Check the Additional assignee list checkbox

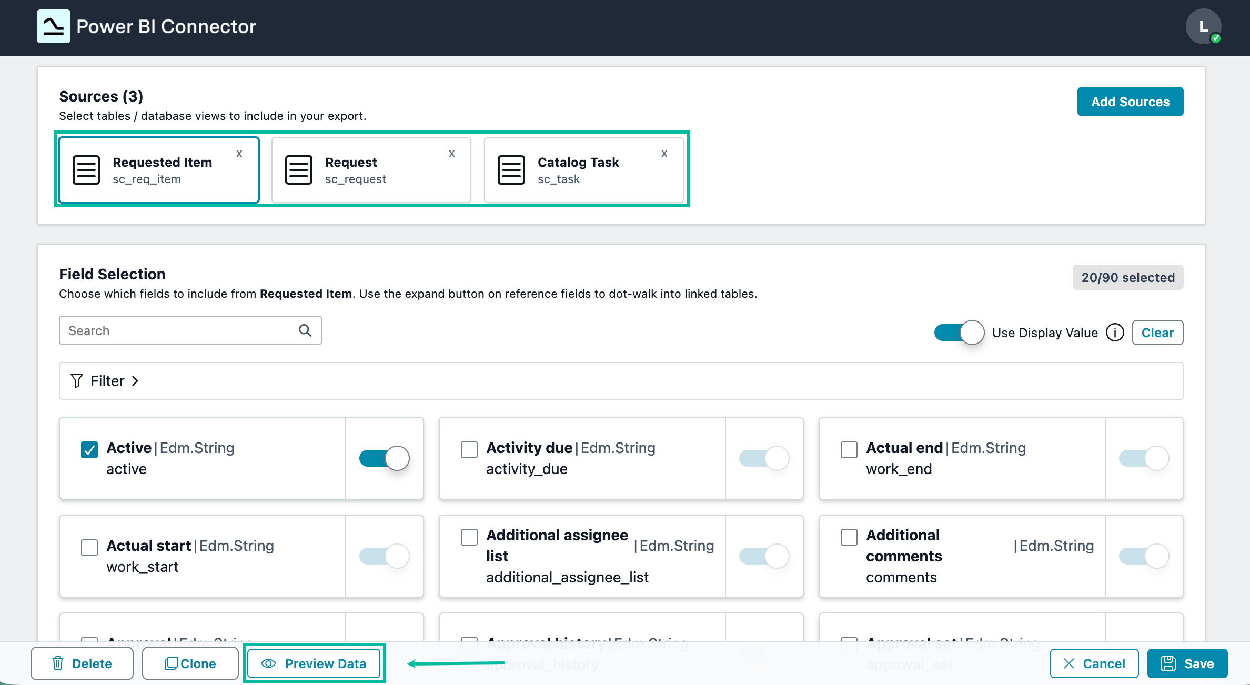[469, 537]
